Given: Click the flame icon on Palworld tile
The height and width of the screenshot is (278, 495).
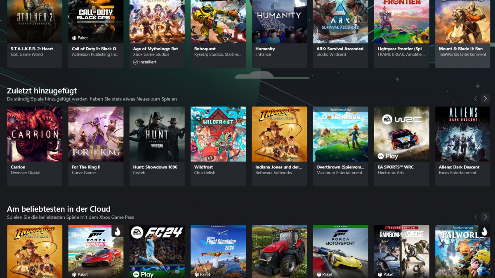Looking at the screenshot, I should pyautogui.click(x=484, y=231).
